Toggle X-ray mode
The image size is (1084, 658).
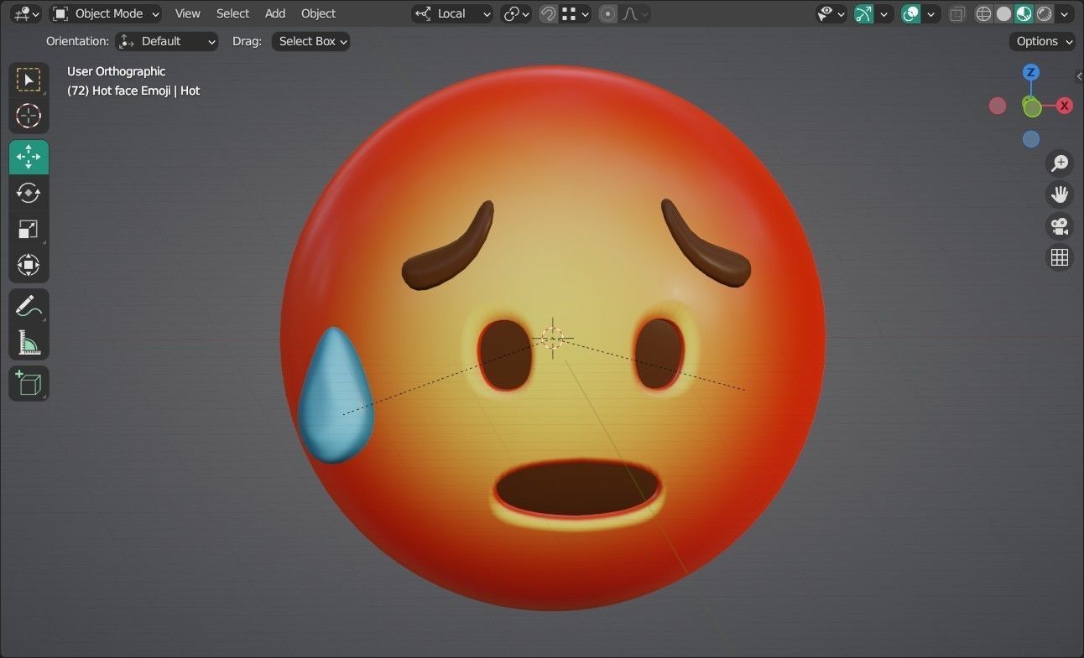pyautogui.click(x=957, y=13)
